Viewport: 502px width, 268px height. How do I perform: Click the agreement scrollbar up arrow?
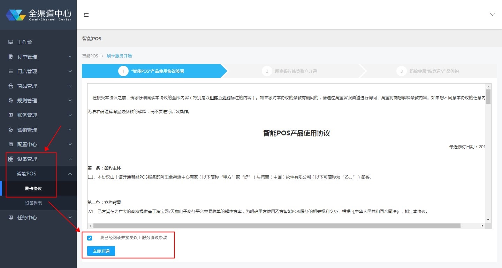(x=488, y=86)
